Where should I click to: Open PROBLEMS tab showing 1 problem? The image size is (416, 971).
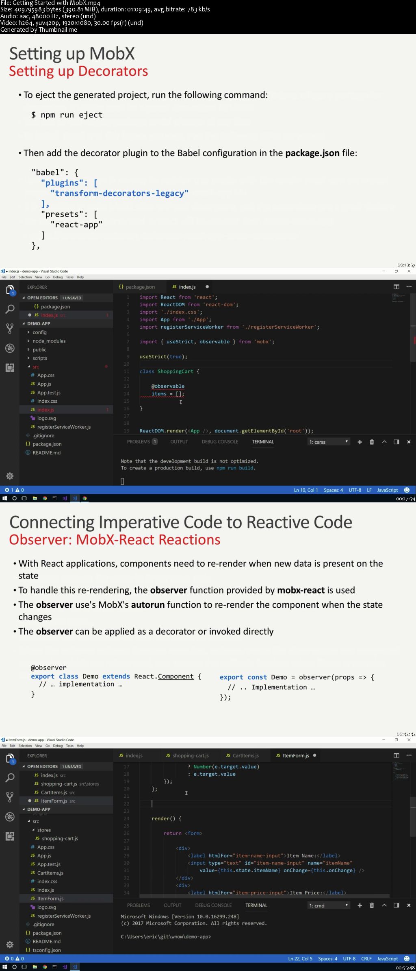(142, 442)
